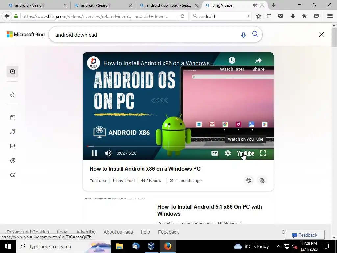Viewport: 337px width, 253px height.
Task: Reload the page
Action: coord(182,16)
